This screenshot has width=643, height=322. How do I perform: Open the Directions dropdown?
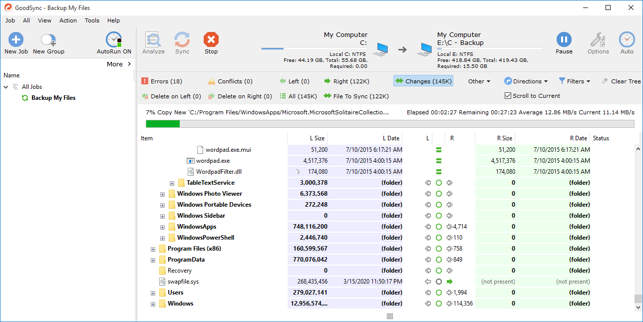(526, 81)
